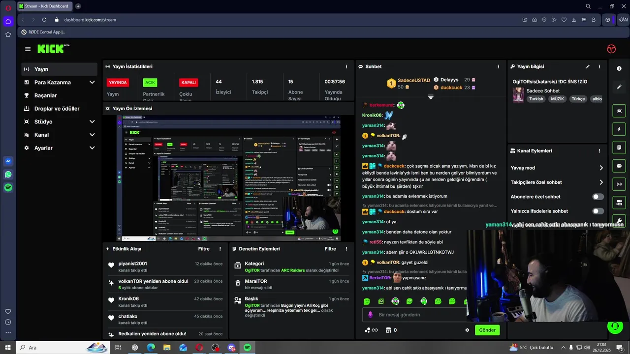Open WhatsApp in the Opera sidebar
The width and height of the screenshot is (630, 354).
8,175
